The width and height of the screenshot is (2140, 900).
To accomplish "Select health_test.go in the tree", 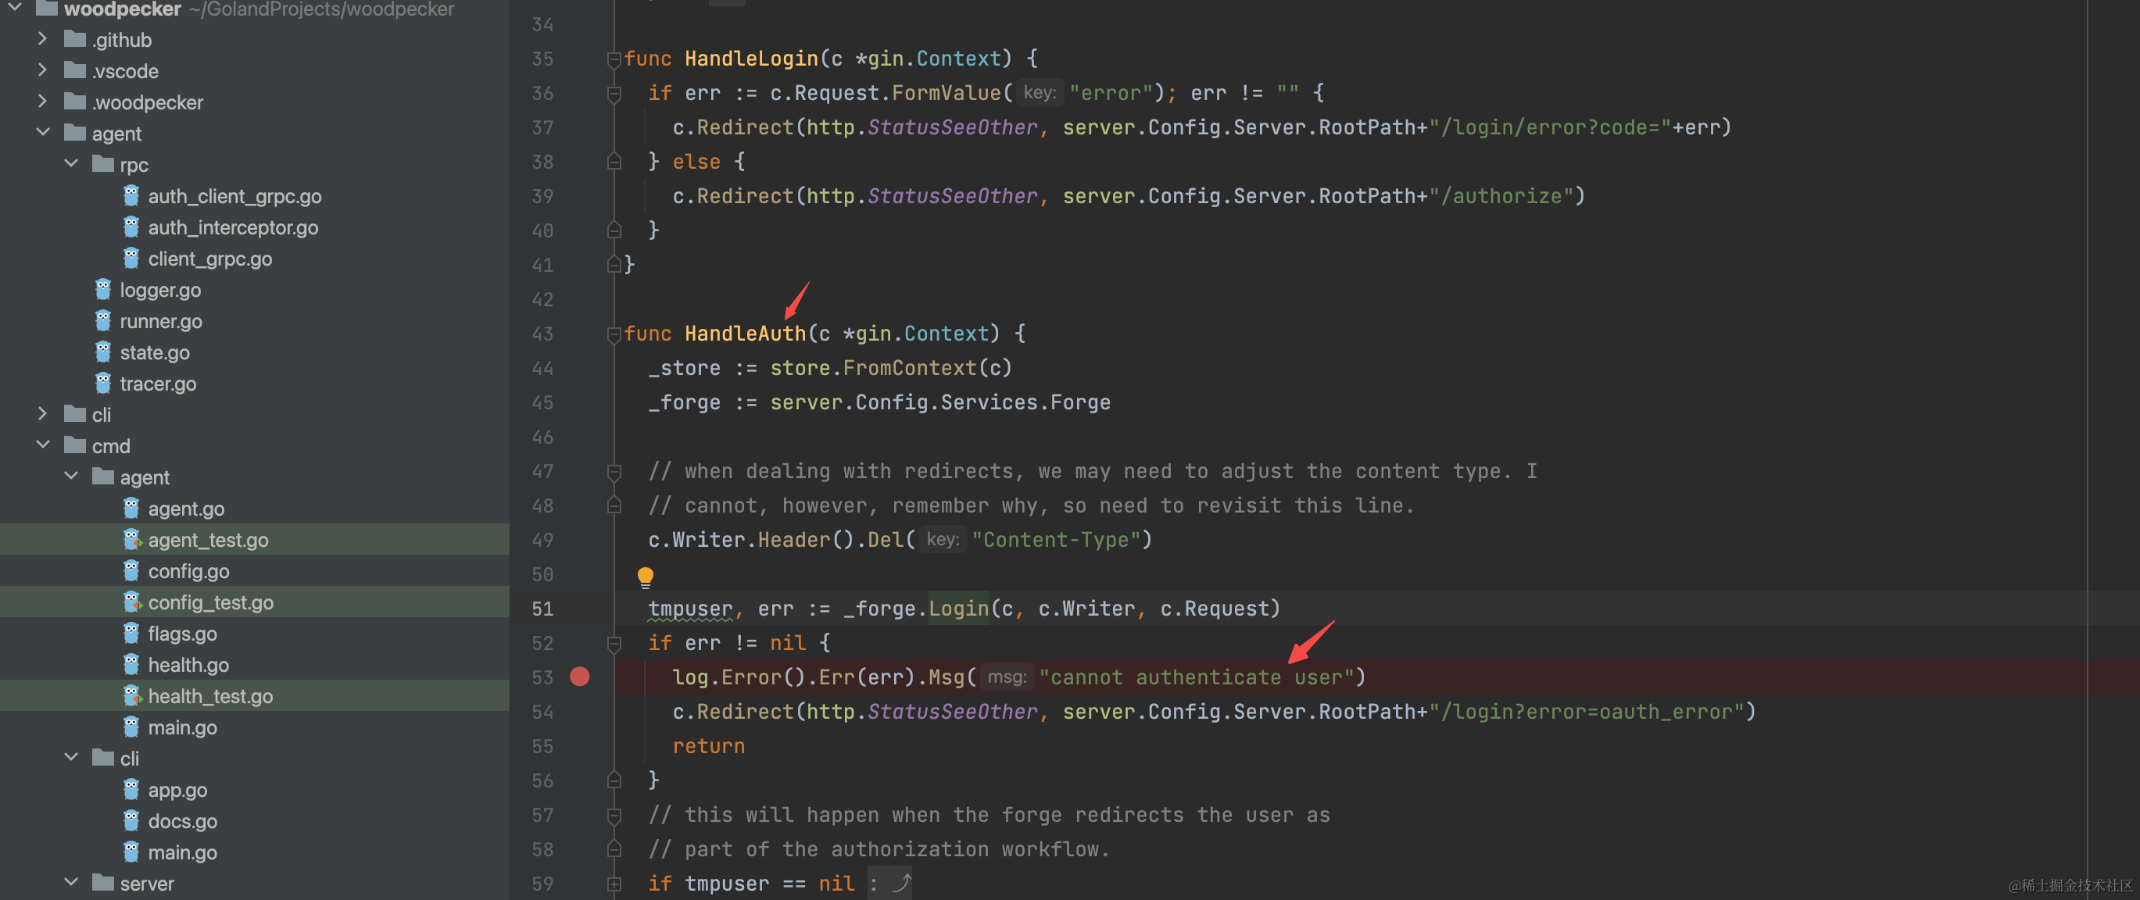I will 210,696.
